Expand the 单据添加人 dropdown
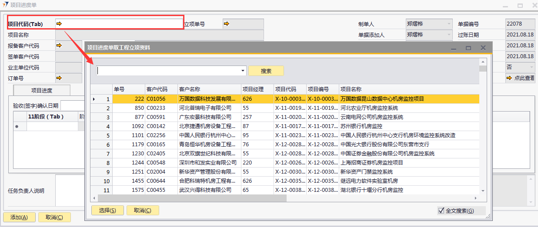538x227 pixels. pos(449,35)
